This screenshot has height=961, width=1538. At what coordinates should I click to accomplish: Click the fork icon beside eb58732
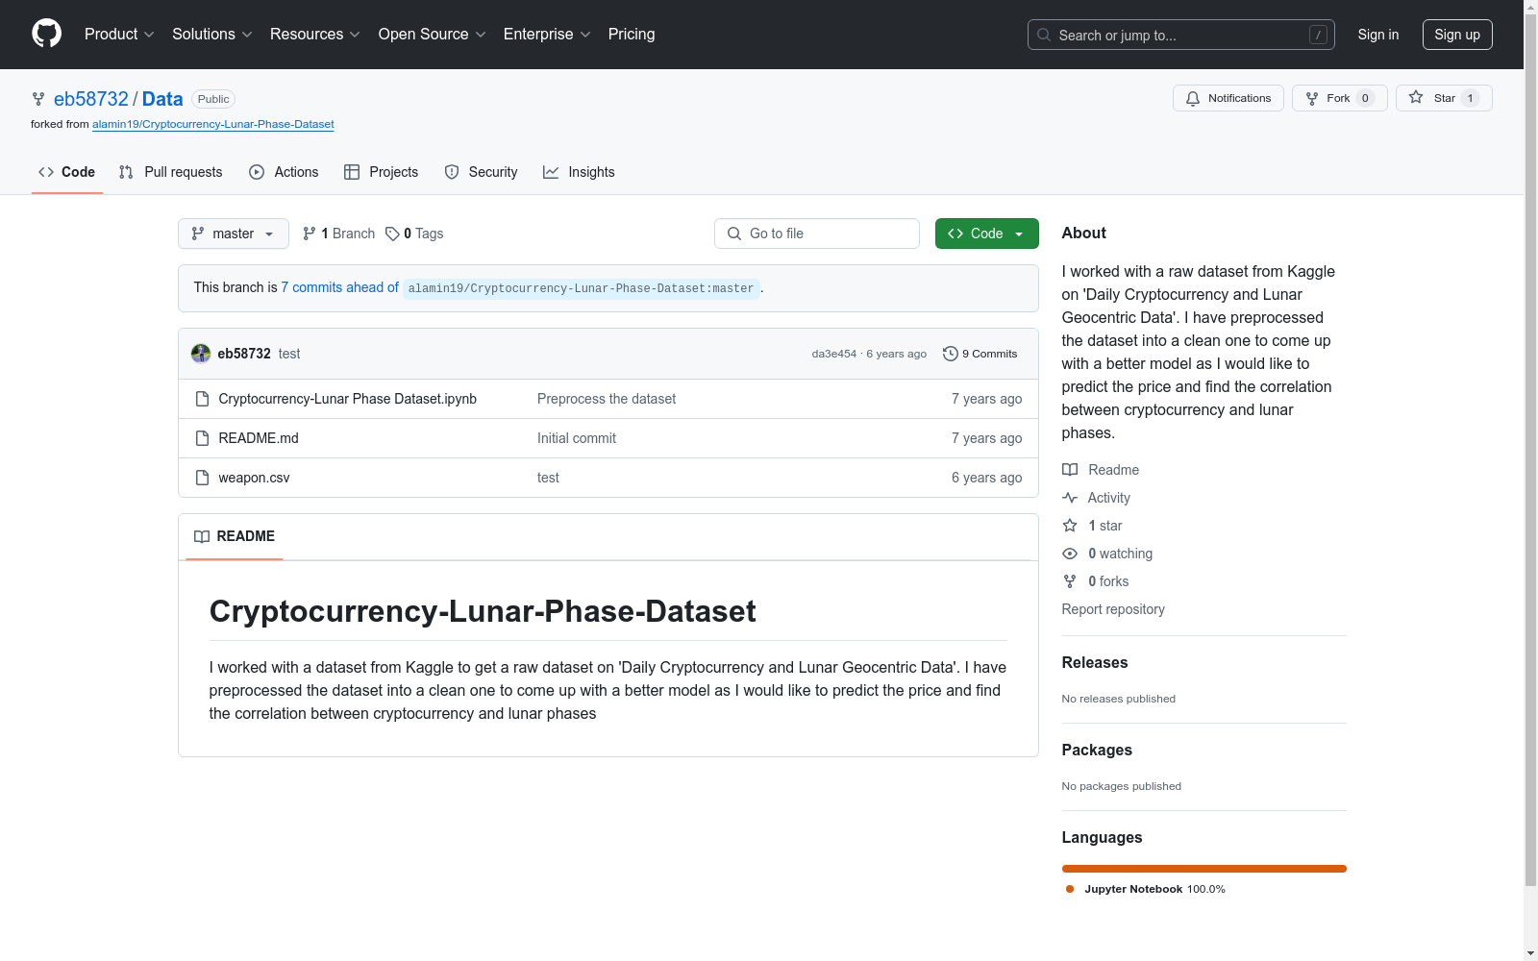point(38,99)
